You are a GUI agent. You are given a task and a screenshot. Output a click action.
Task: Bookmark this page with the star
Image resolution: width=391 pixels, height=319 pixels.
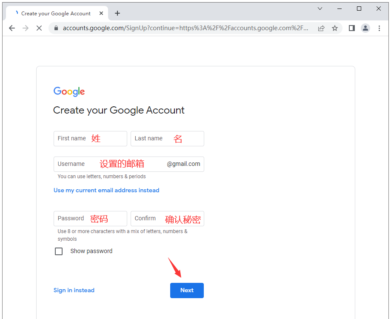pos(335,28)
